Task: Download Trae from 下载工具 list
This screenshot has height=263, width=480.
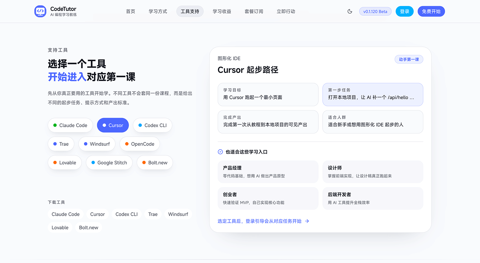Action: point(153,214)
